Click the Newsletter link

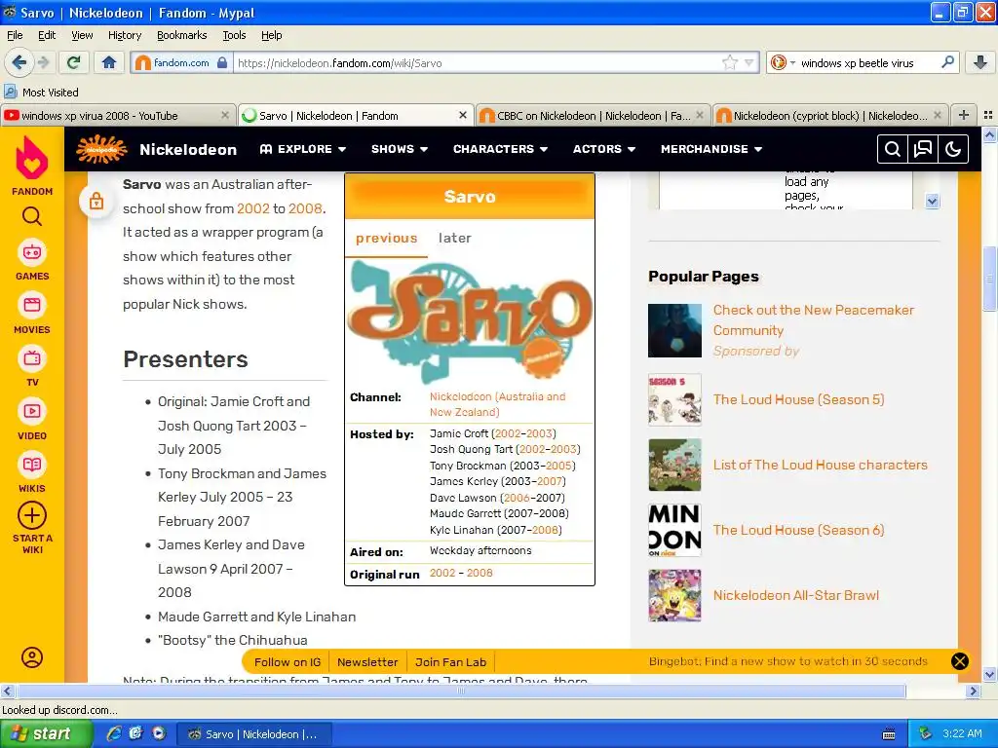[x=367, y=661]
